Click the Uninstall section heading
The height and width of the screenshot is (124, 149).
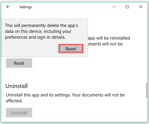(x=16, y=86)
